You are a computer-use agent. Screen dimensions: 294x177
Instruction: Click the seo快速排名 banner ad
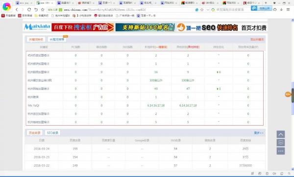click(222, 27)
